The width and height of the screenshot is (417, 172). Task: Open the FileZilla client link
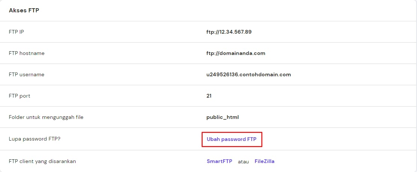coord(264,162)
